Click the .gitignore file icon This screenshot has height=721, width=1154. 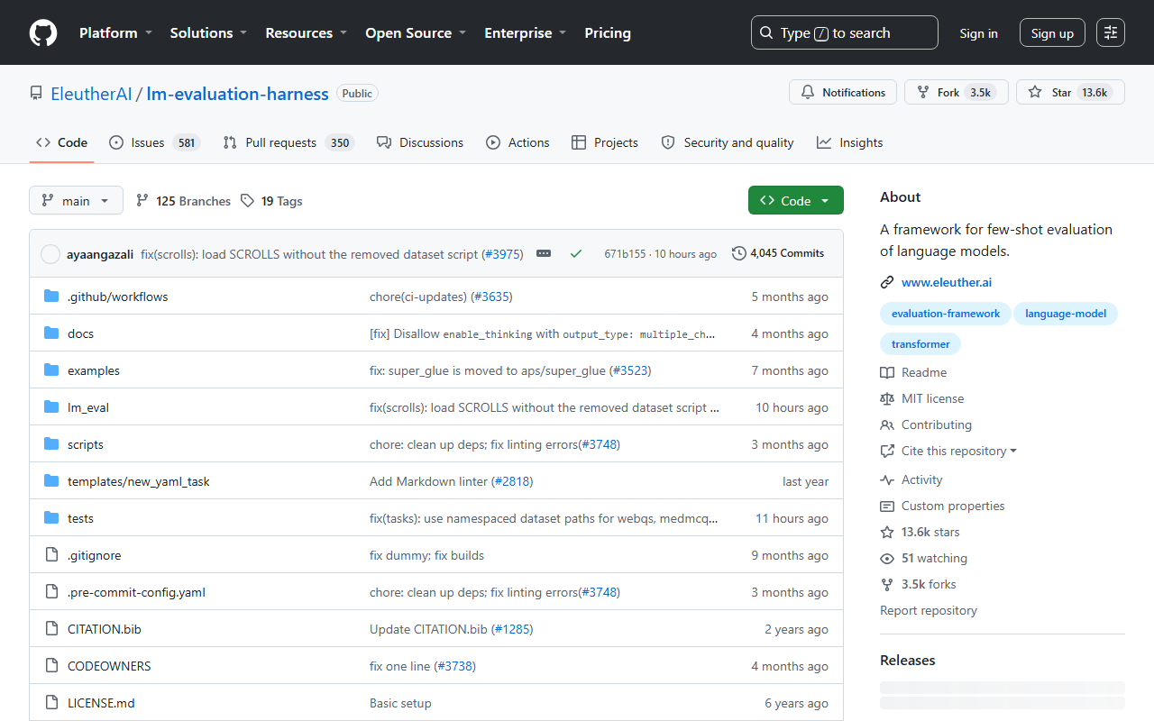click(x=51, y=555)
